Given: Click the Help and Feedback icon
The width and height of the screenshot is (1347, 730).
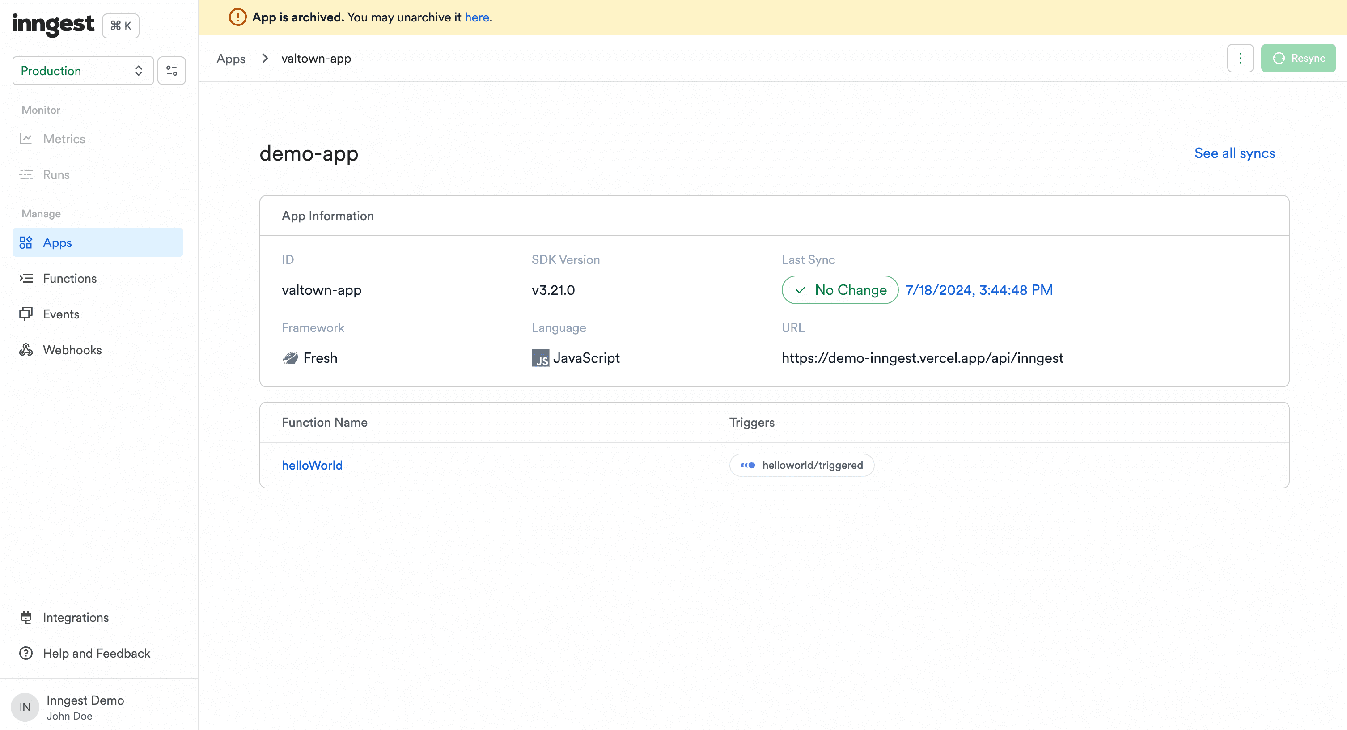Looking at the screenshot, I should pyautogui.click(x=25, y=653).
